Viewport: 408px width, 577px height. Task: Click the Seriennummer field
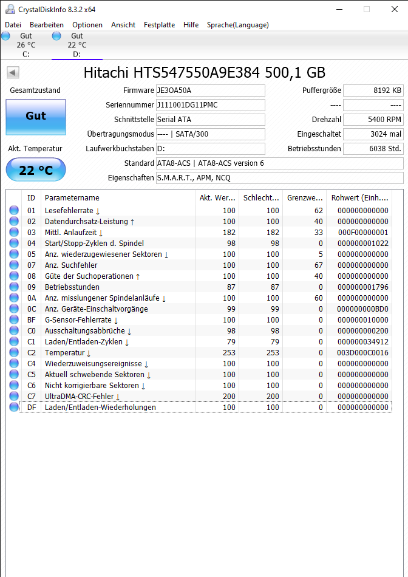point(211,105)
